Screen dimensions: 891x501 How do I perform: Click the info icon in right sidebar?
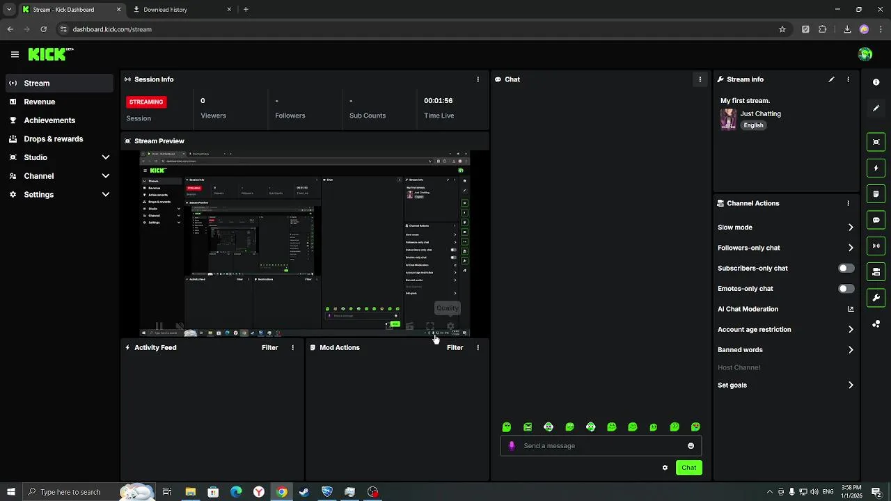(876, 82)
